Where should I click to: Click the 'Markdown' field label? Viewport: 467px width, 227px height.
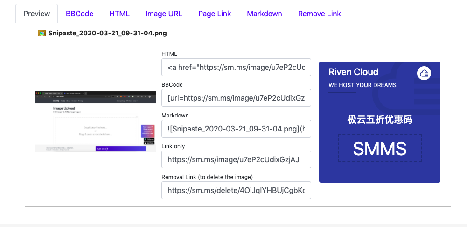(x=175, y=116)
